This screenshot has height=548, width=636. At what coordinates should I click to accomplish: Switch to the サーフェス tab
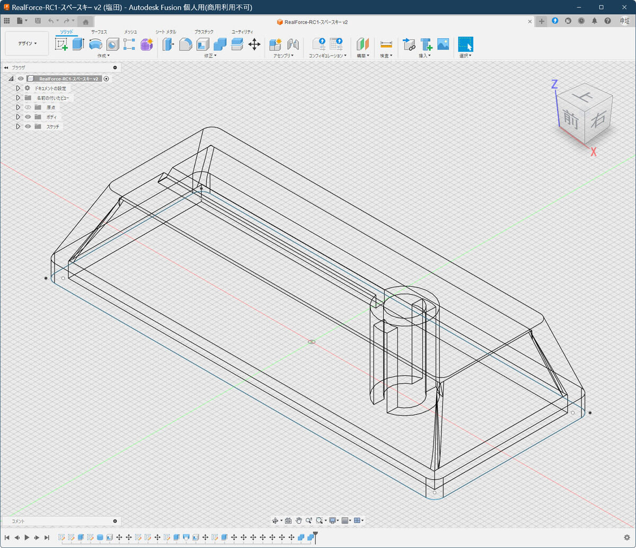[x=99, y=32]
